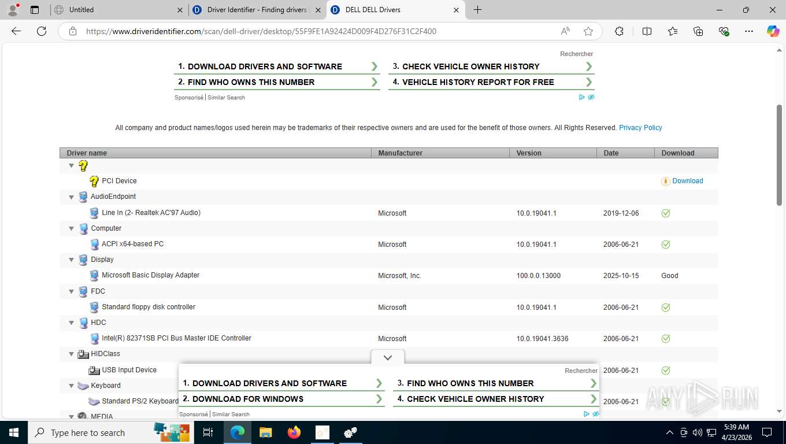
Task: Collapse the HDC category
Action: click(72, 323)
